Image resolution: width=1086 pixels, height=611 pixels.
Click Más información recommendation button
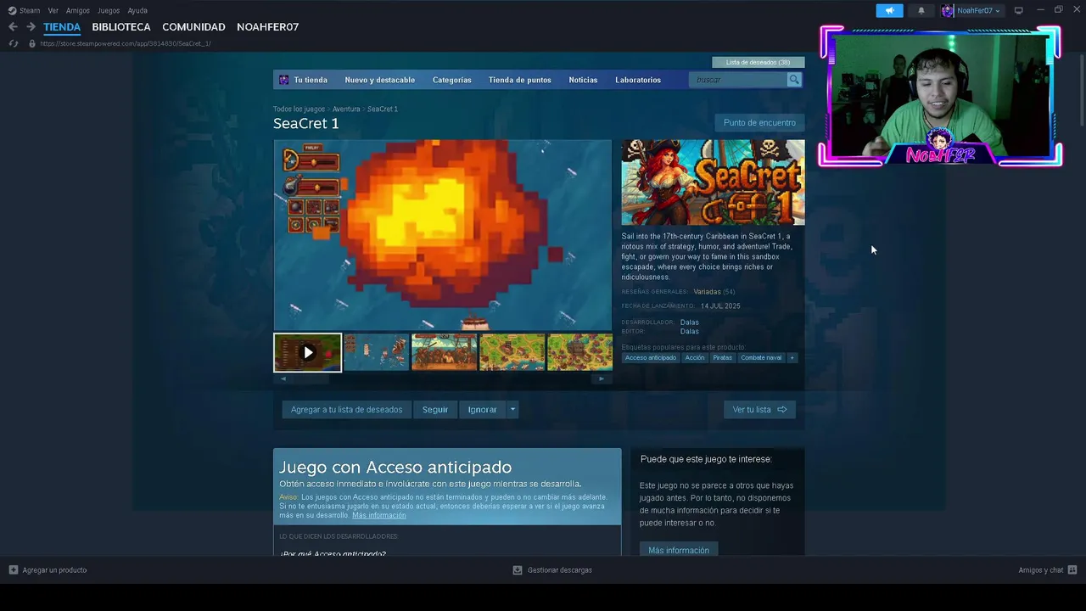tap(679, 550)
